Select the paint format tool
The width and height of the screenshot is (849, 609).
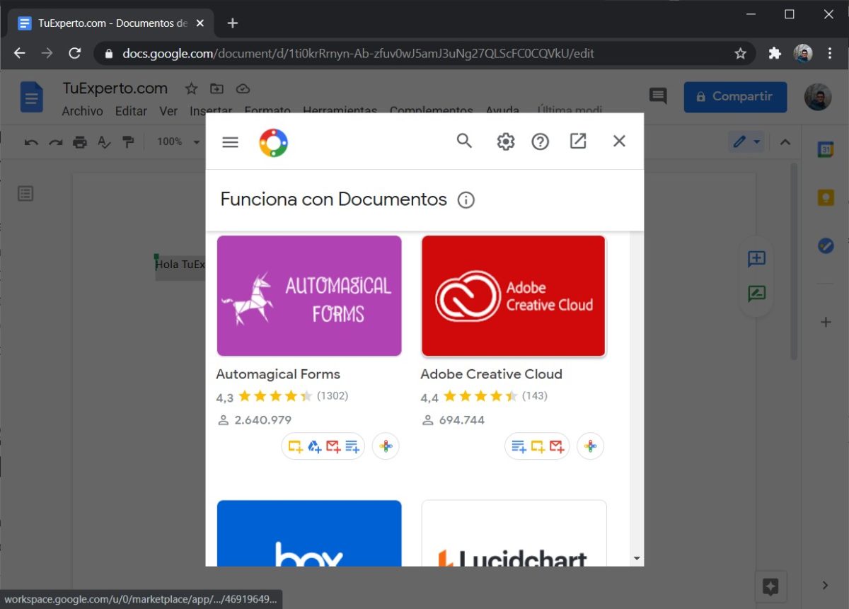[x=128, y=142]
